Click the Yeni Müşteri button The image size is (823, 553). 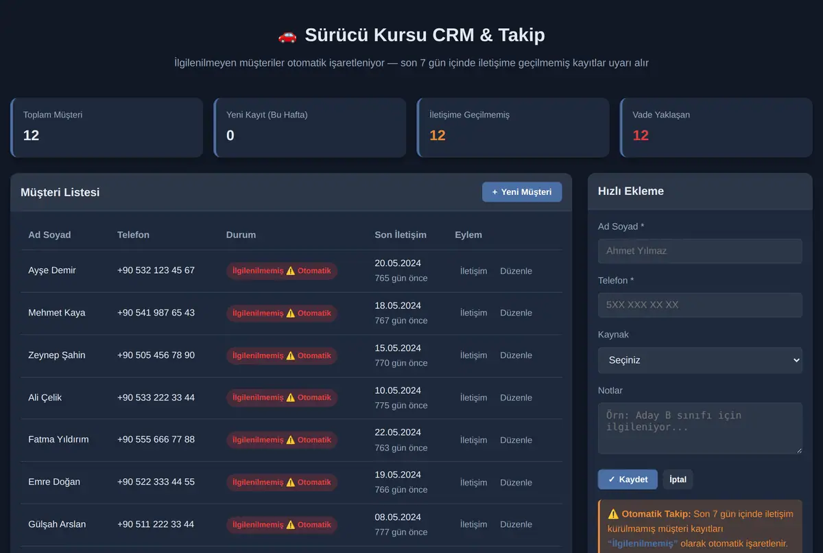pyautogui.click(x=522, y=192)
